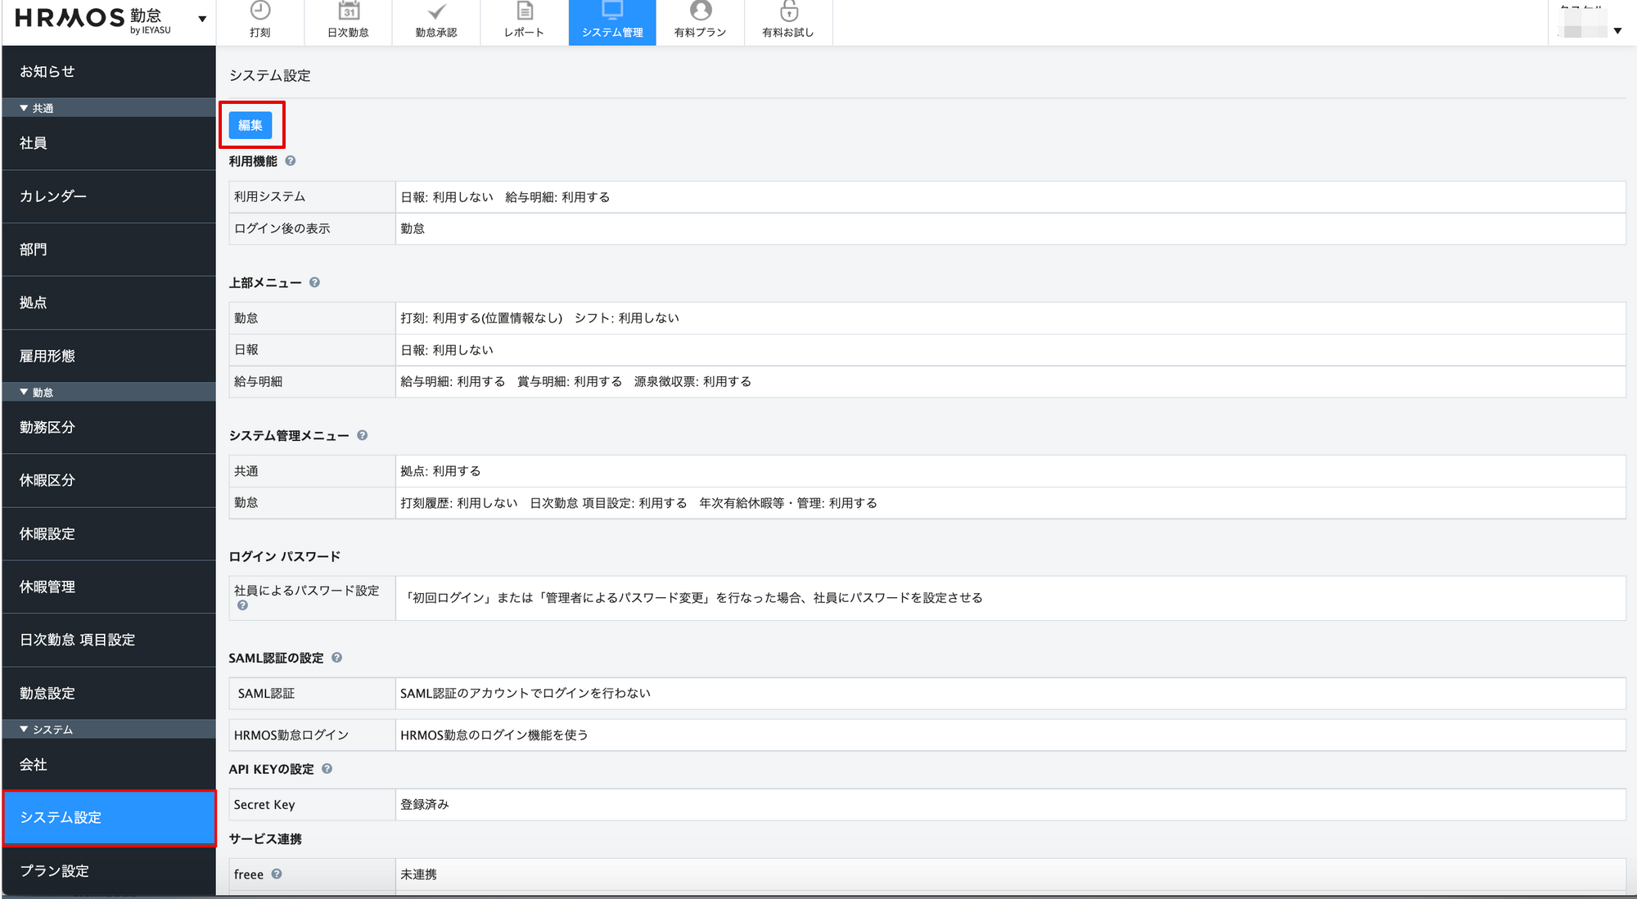Open 日次勤怠 calendar icon tab
Image resolution: width=1637 pixels, height=899 pixels.
tap(348, 21)
